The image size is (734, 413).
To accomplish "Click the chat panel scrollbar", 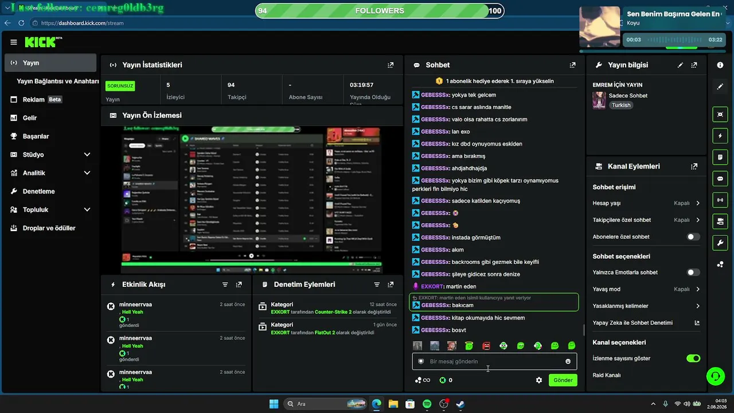I will pos(584,330).
